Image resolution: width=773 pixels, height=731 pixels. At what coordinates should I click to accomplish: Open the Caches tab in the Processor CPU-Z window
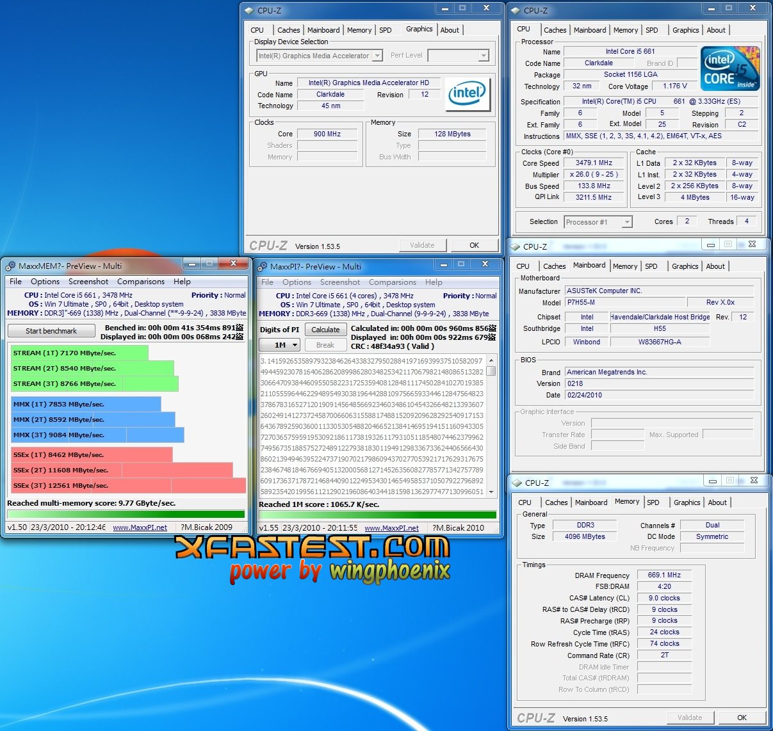pyautogui.click(x=555, y=30)
